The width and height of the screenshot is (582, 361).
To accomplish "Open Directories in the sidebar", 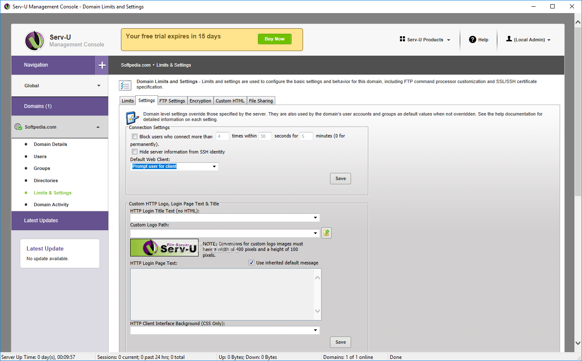I will tap(46, 180).
